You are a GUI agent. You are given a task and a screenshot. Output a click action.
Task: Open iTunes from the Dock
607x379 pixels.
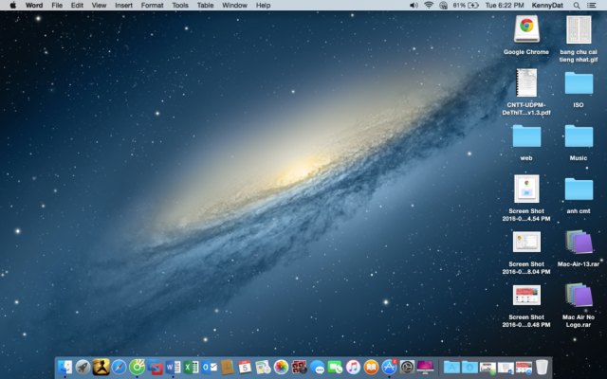[x=353, y=367]
